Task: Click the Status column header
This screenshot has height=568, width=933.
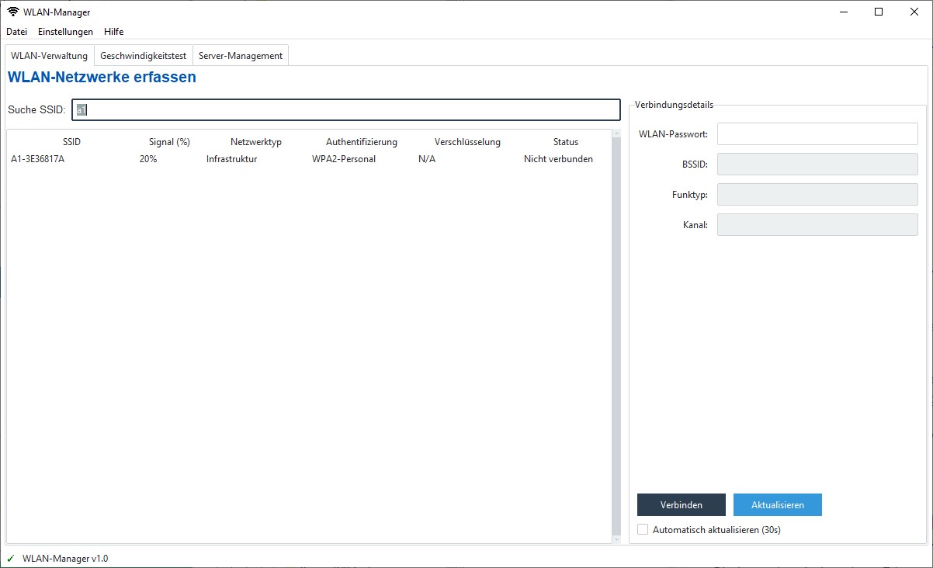Action: tap(565, 141)
